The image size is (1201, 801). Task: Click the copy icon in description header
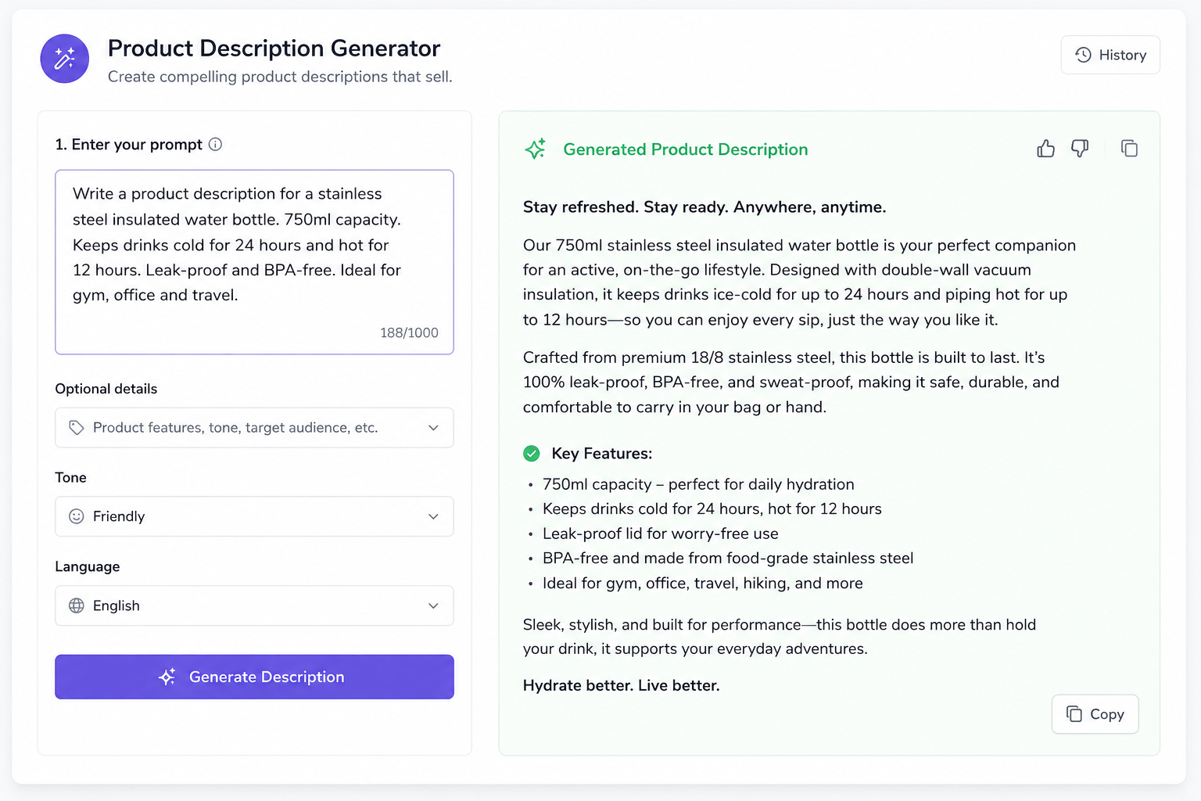(x=1129, y=149)
